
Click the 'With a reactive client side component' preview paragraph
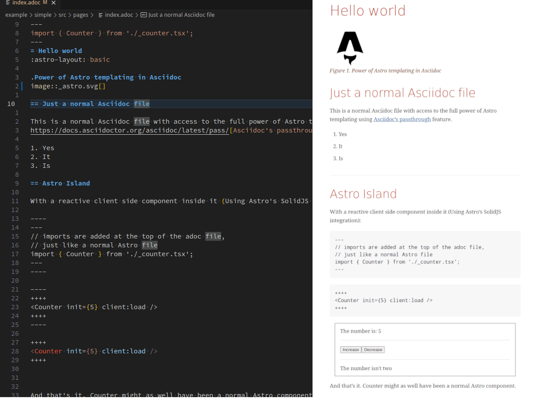click(x=415, y=216)
